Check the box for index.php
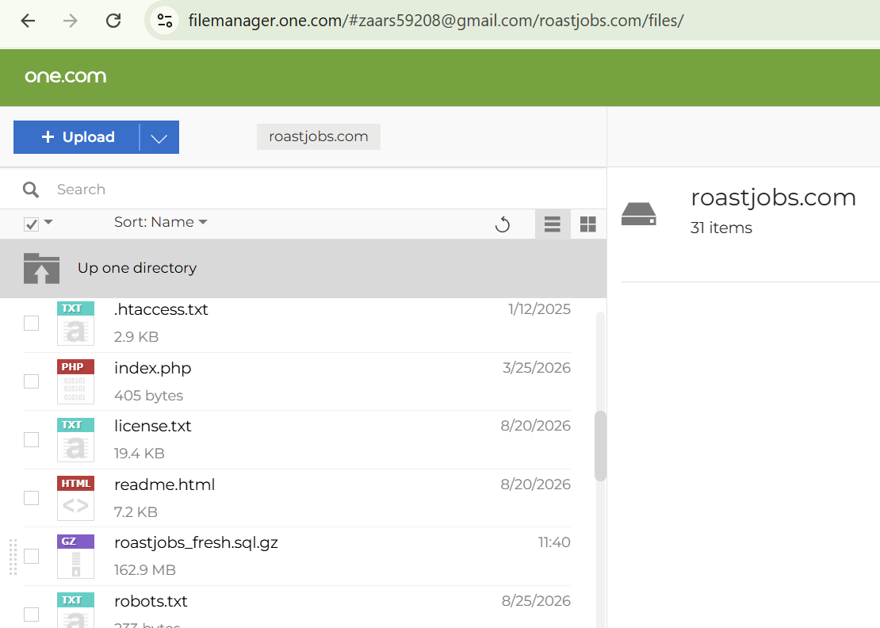The image size is (880, 628). tap(32, 381)
